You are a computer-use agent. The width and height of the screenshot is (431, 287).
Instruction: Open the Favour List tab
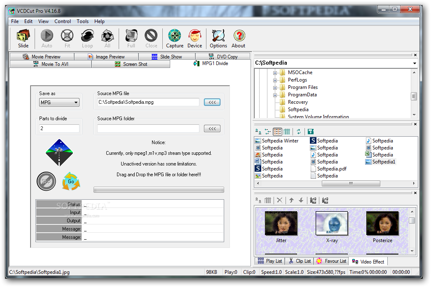[331, 261]
